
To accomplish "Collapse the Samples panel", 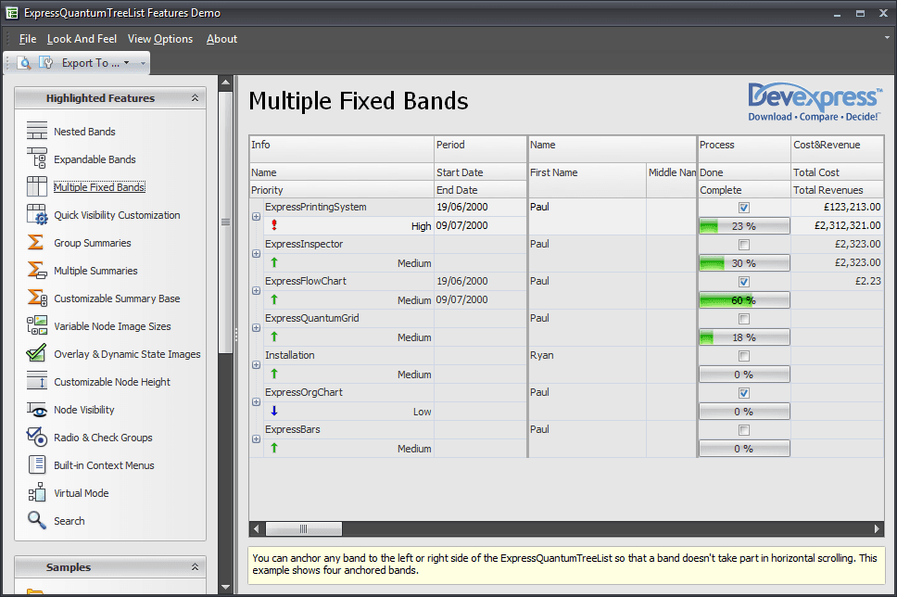I will click(x=196, y=566).
